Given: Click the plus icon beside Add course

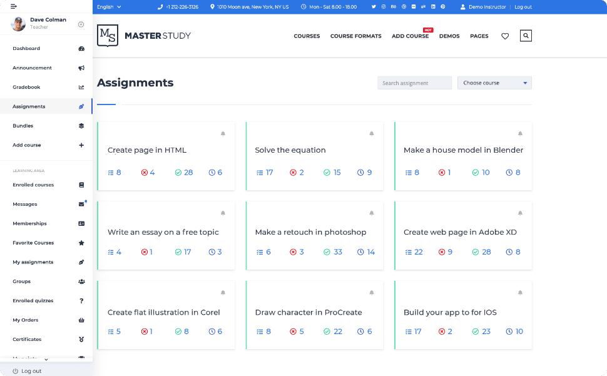Looking at the screenshot, I should coord(81,145).
